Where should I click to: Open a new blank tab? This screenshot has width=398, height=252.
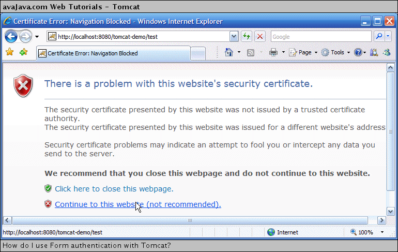(x=198, y=54)
